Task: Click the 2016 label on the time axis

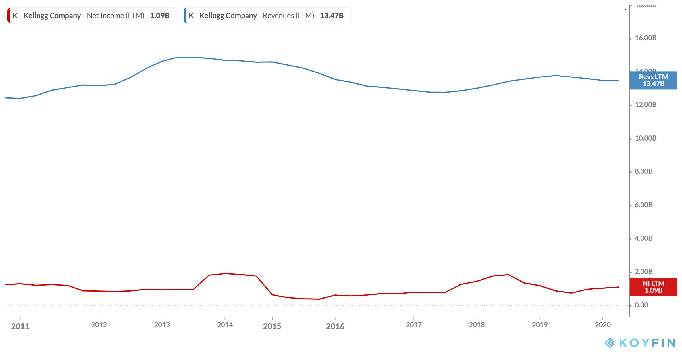Action: coord(335,326)
